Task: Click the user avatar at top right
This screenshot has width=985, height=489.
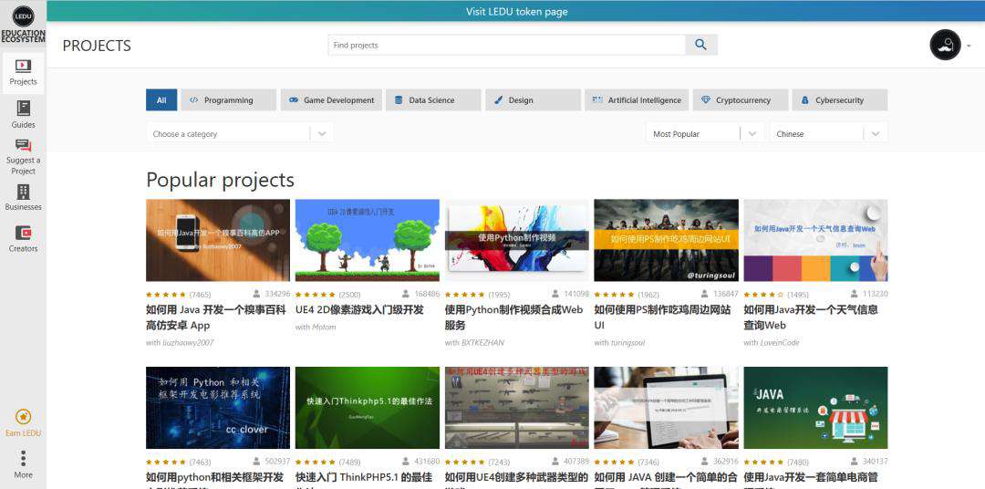Action: coord(946,46)
